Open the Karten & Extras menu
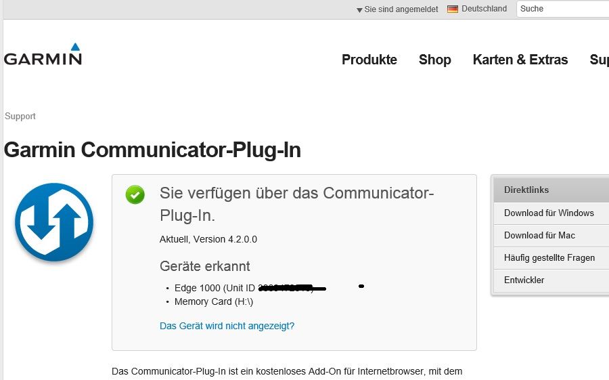Viewport: 609px width, 380px height. pyautogui.click(x=520, y=60)
